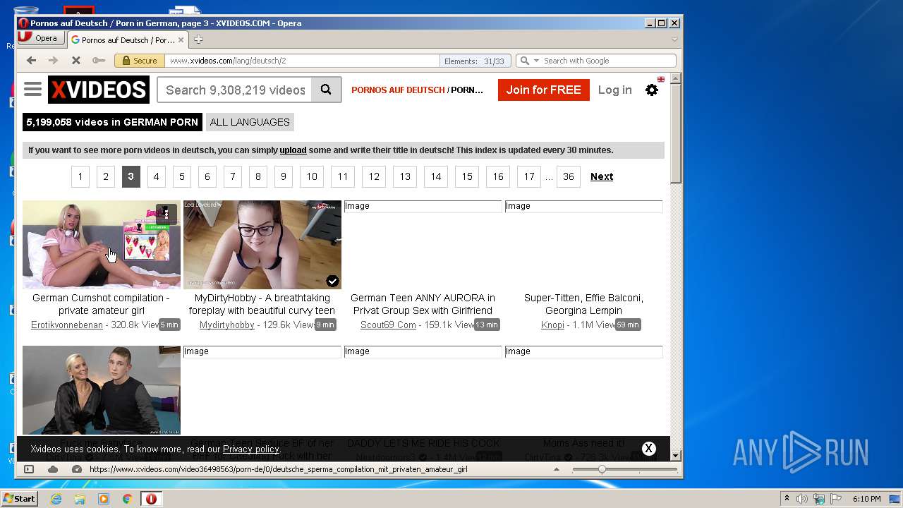
Task: Click the Log in link
Action: tap(614, 90)
